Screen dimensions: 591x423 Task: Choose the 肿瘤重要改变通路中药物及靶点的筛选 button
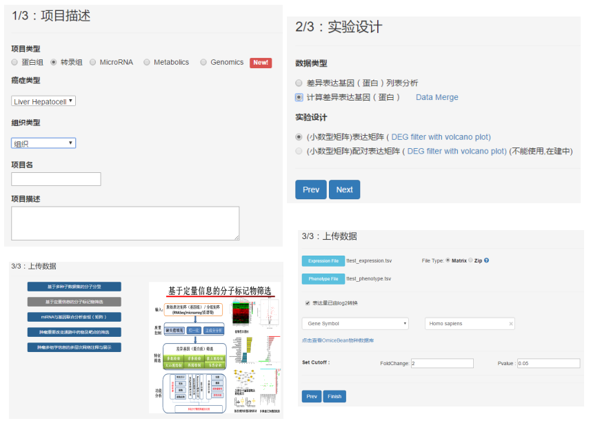pyautogui.click(x=74, y=332)
